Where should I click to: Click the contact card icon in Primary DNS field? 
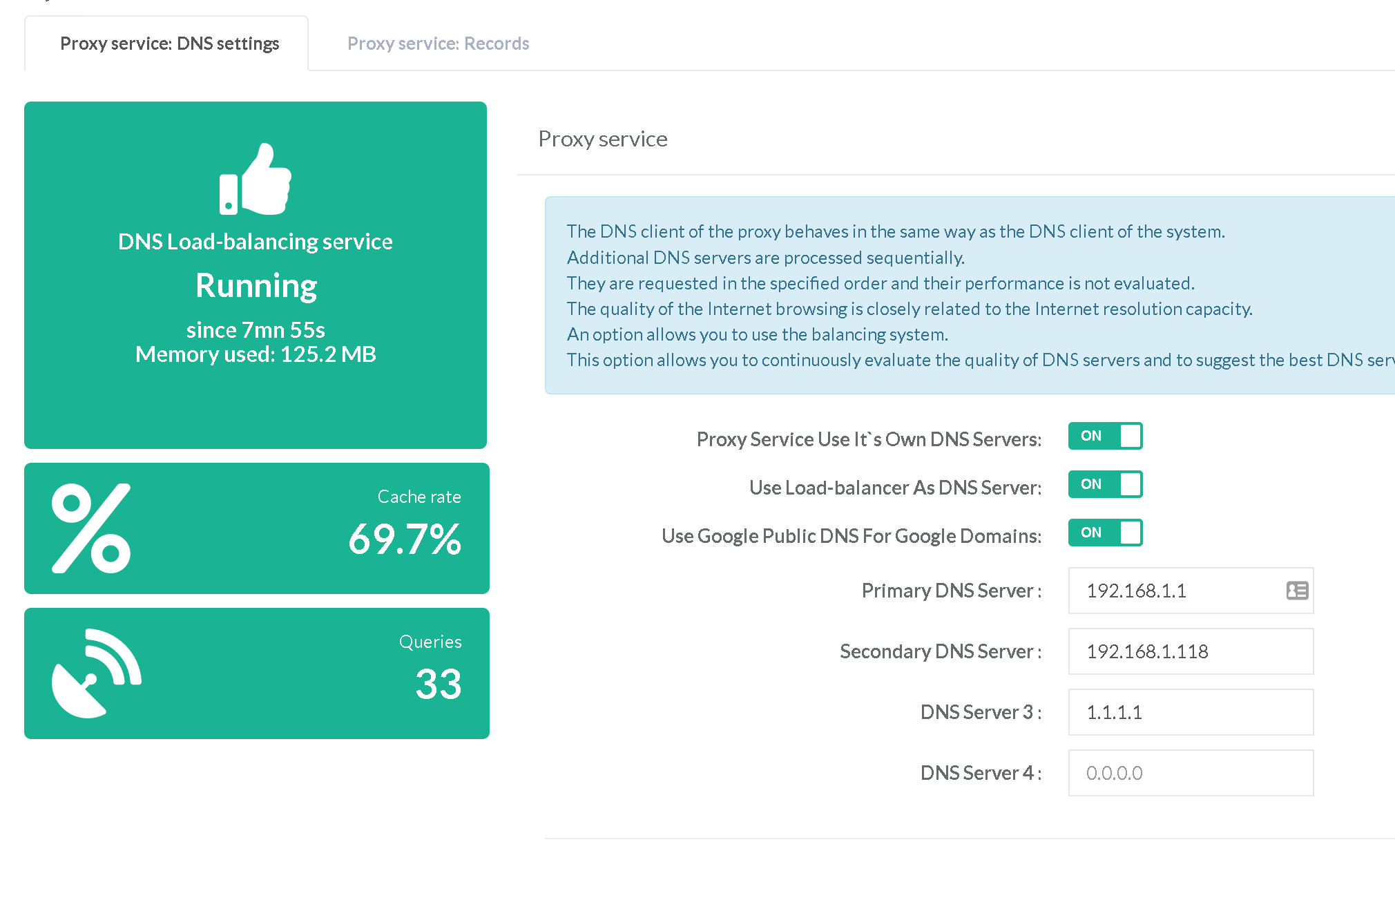pos(1297,591)
